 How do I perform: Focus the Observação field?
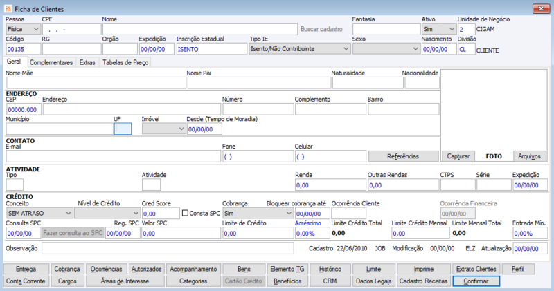tap(168, 248)
